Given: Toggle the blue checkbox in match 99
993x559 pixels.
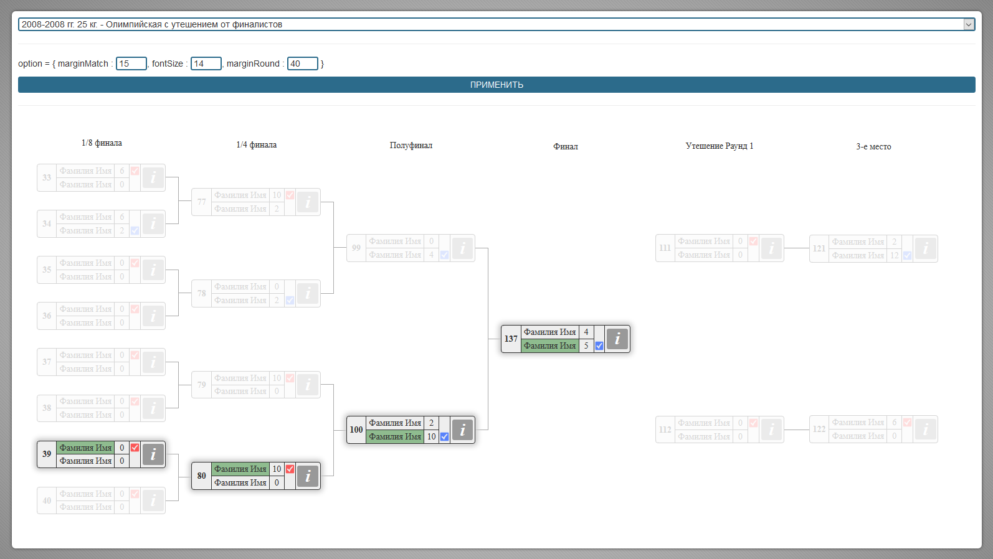Looking at the screenshot, I should [445, 255].
